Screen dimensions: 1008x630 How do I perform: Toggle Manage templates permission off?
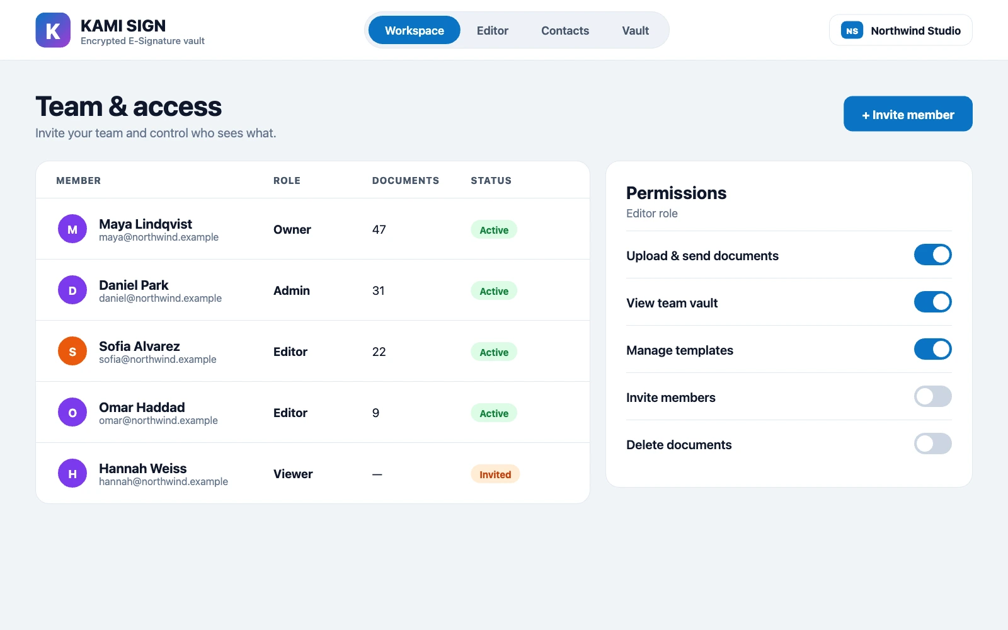pos(932,349)
